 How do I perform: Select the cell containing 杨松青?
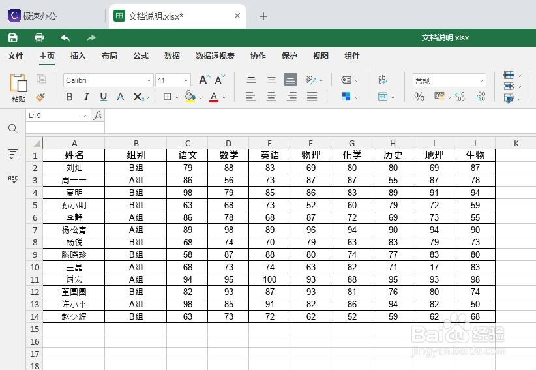[x=74, y=230]
